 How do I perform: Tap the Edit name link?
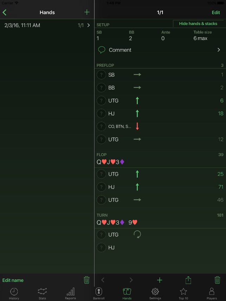13,280
